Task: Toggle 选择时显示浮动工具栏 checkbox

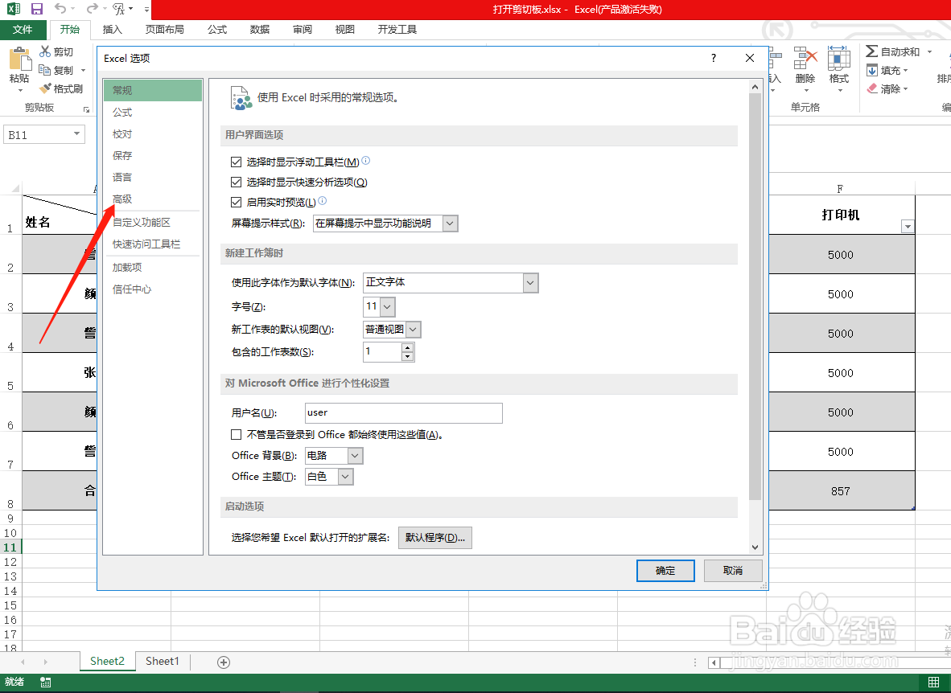Action: point(237,162)
